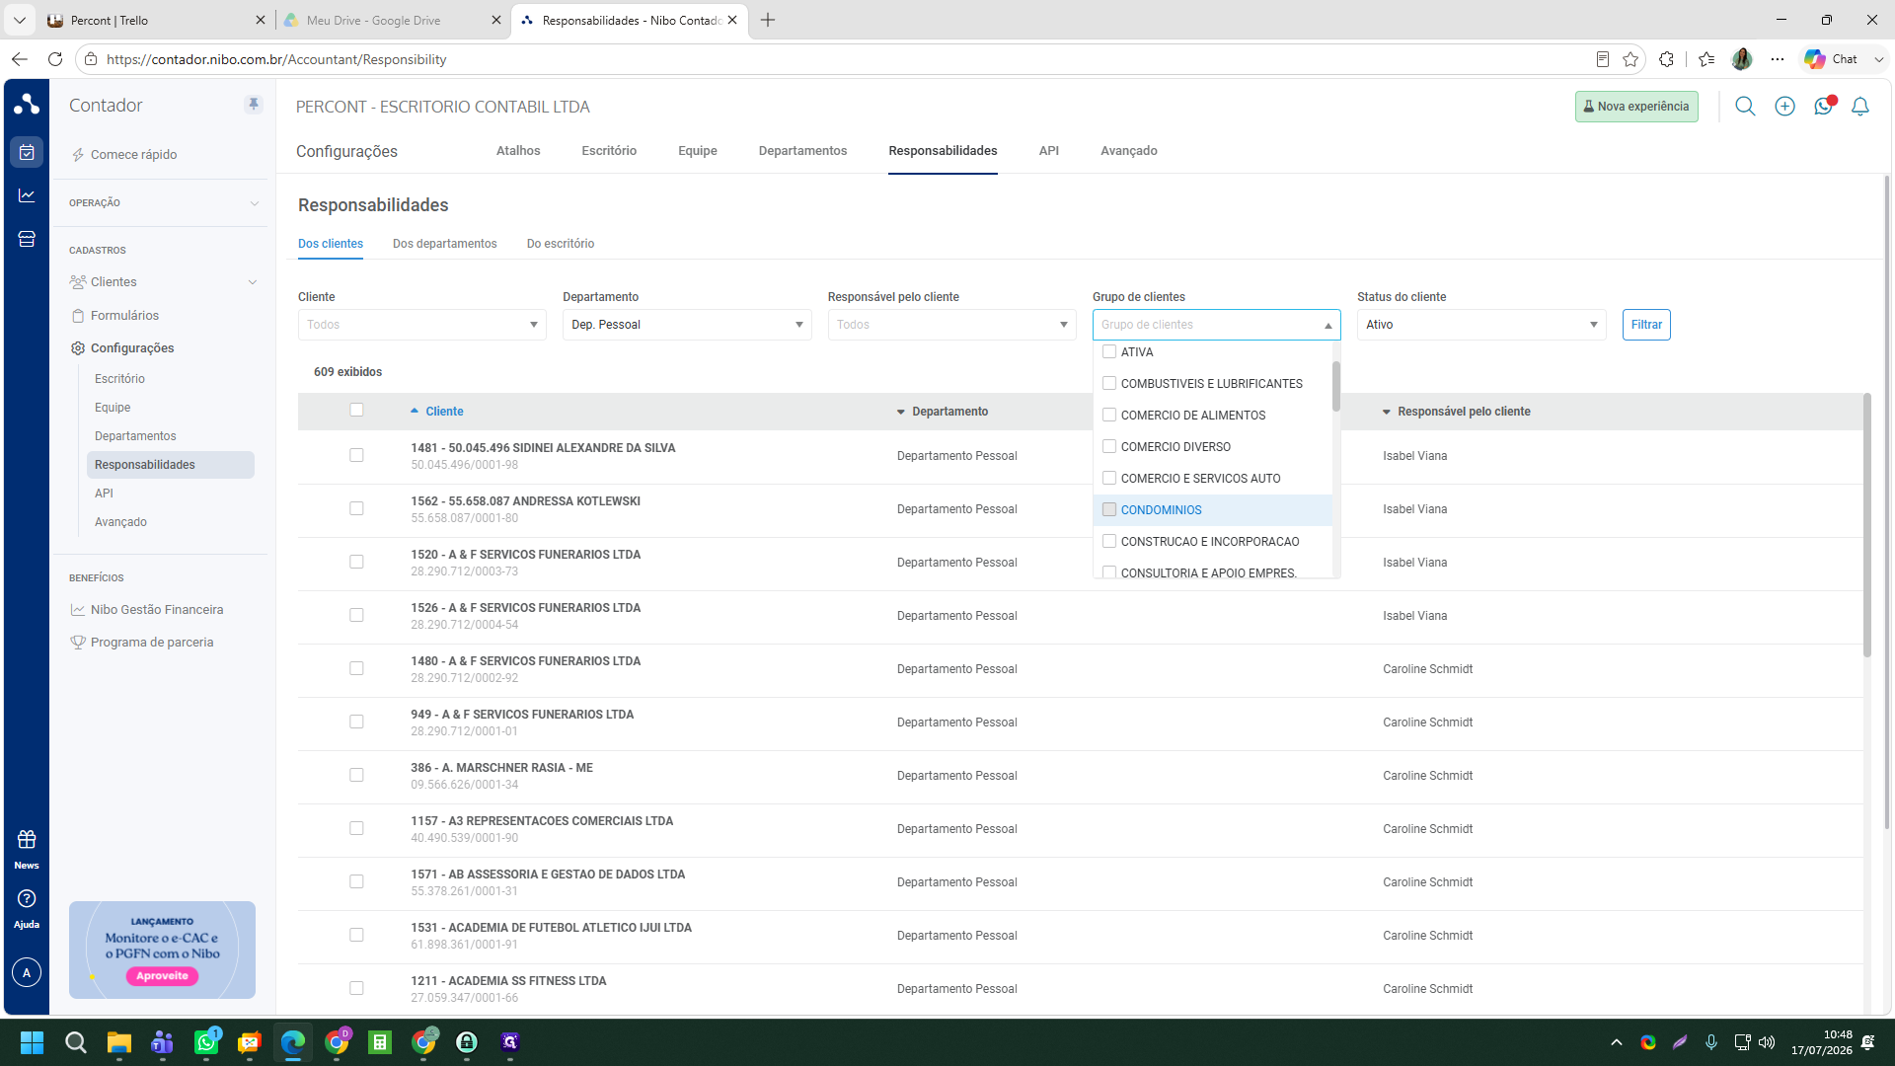Viewport: 1895px width, 1066px height.
Task: Check the ATIVA group checkbox
Action: pos(1109,351)
